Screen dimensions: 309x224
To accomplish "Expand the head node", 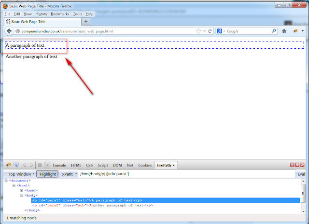I will [21, 191].
